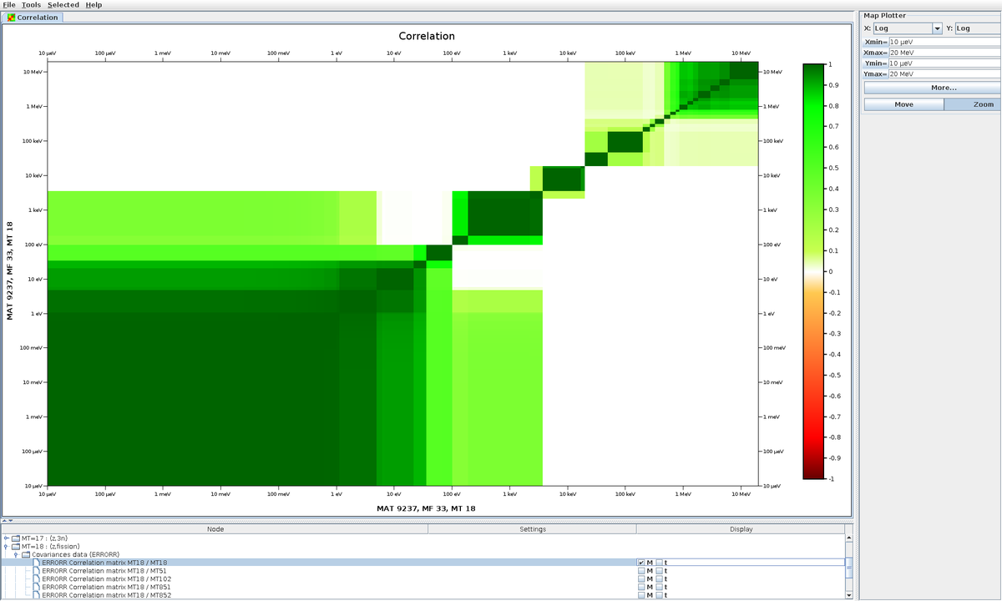Select the Correlation tab

pyautogui.click(x=32, y=17)
